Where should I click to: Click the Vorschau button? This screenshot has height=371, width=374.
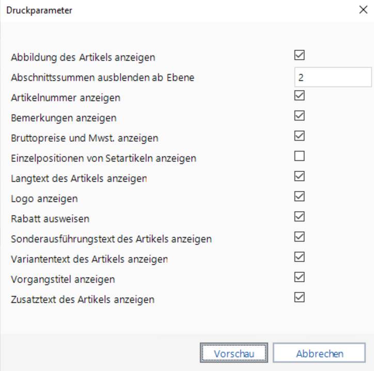point(234,353)
